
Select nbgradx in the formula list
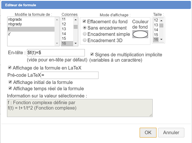(31, 20)
